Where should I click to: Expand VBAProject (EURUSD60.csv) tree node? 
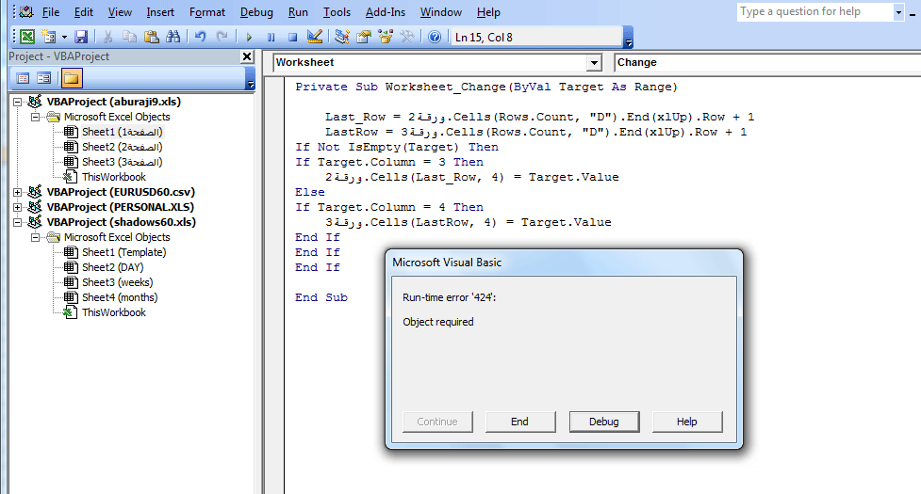point(19,192)
